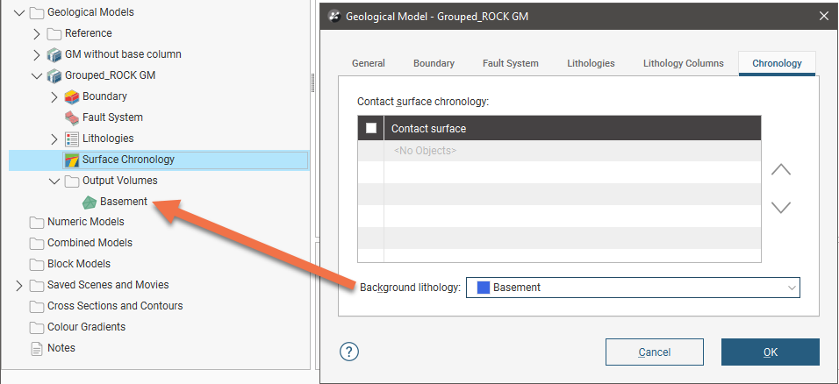The width and height of the screenshot is (839, 384).
Task: Switch to the Fault System tab
Action: 510,63
